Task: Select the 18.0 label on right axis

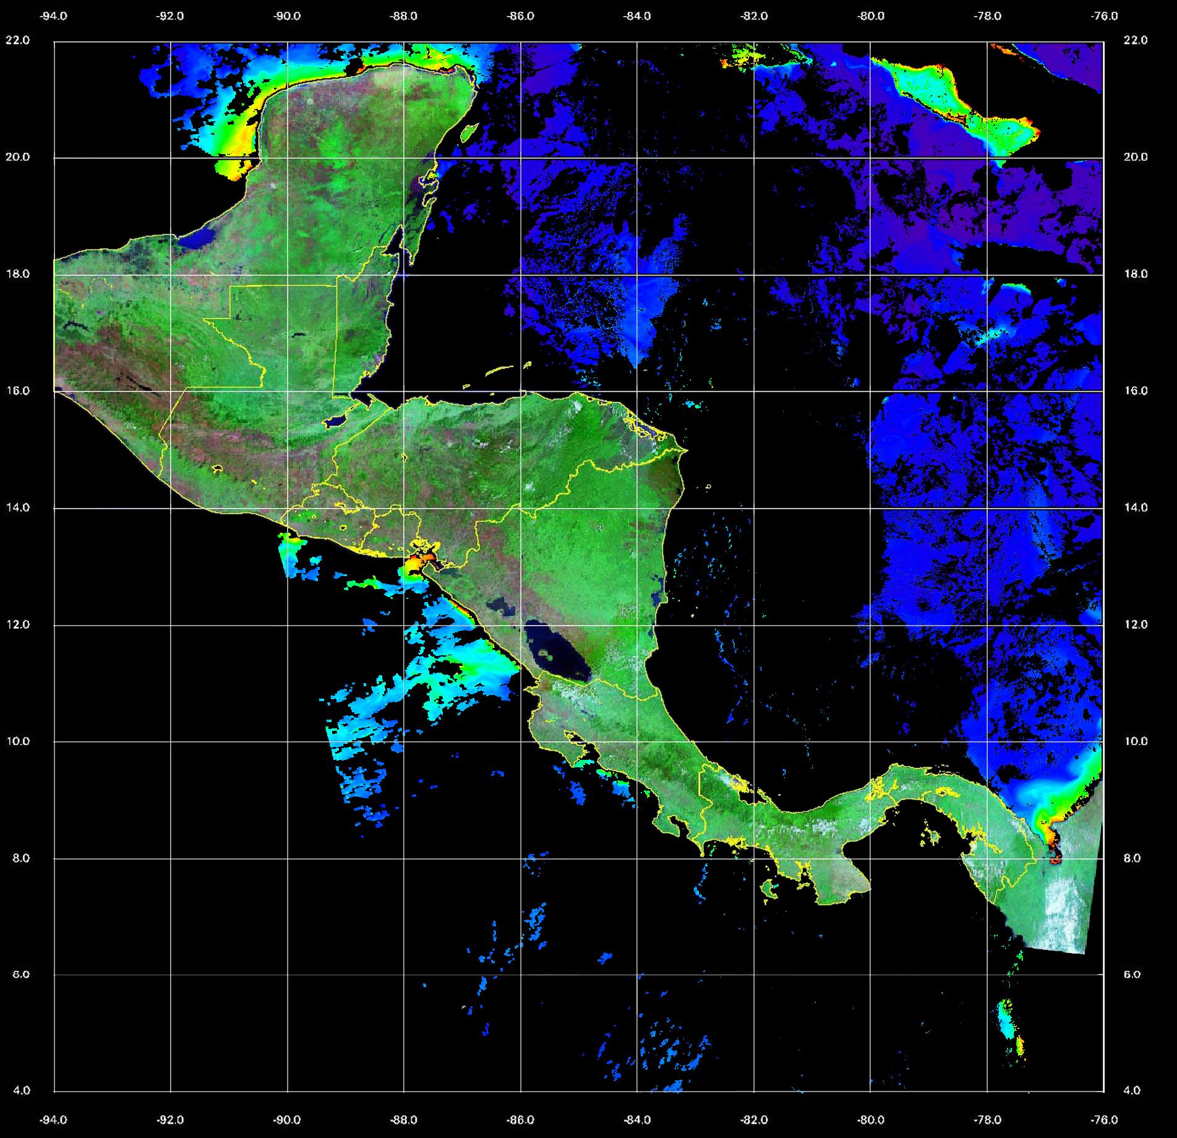Action: pos(1135,274)
